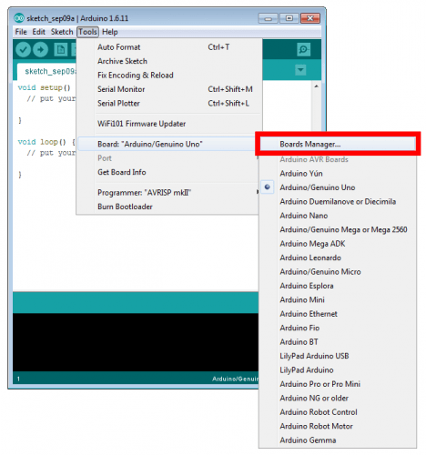The height and width of the screenshot is (455, 426).
Task: Choose Arduino Robot Control board
Action: tap(338, 412)
